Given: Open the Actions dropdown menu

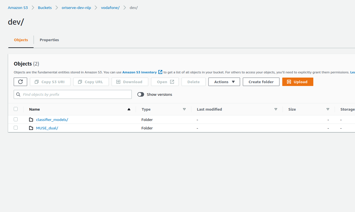Looking at the screenshot, I should pos(224,82).
